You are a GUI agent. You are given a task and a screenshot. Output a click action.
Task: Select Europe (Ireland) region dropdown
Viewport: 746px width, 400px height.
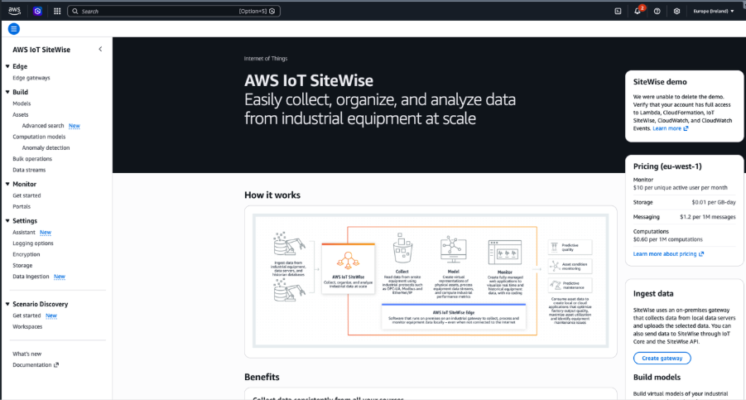pos(714,11)
